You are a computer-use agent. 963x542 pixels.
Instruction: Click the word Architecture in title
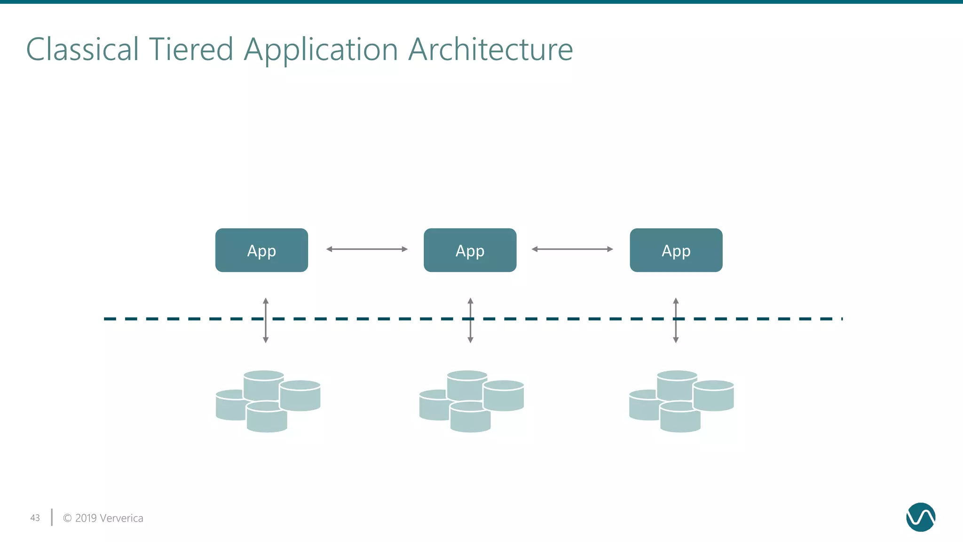coord(490,49)
